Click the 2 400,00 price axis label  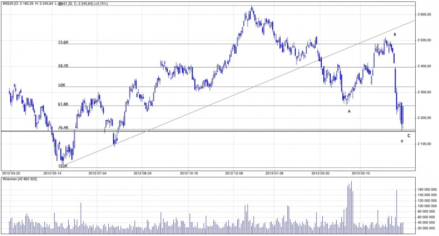426,67
